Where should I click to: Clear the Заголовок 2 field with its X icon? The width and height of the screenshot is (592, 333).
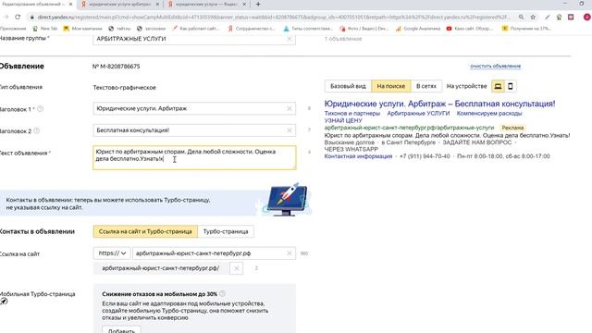click(290, 130)
